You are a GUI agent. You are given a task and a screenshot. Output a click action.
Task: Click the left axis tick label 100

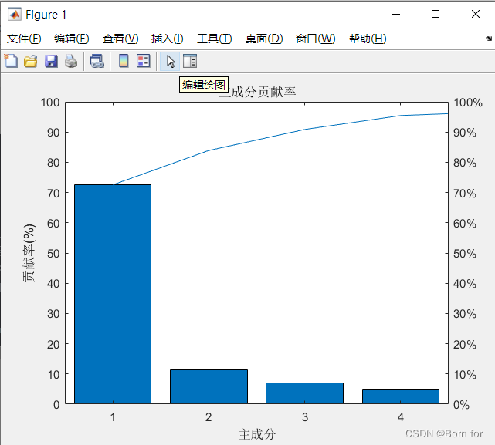click(x=50, y=103)
